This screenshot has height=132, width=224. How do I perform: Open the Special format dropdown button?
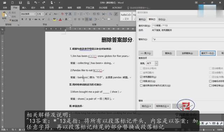[x=162, y=106]
